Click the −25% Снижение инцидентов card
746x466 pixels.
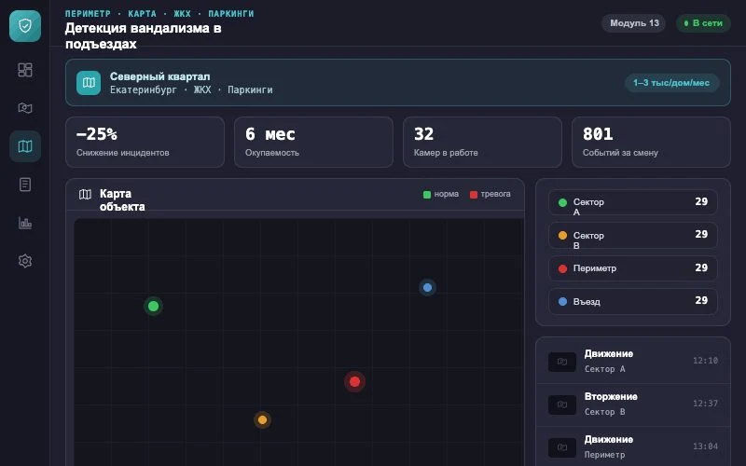[145, 143]
